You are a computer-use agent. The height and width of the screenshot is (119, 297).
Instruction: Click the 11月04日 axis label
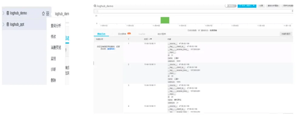click(x=156, y=25)
